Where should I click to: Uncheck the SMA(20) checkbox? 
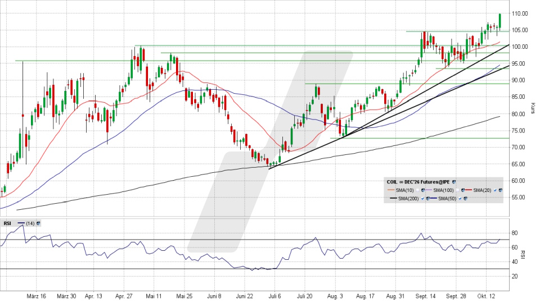pyautogui.click(x=495, y=190)
